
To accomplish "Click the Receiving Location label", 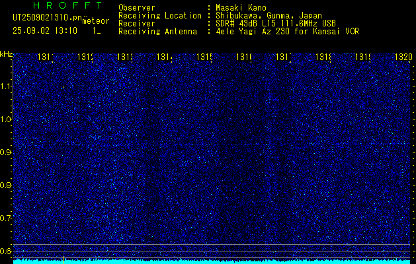I will (x=160, y=16).
